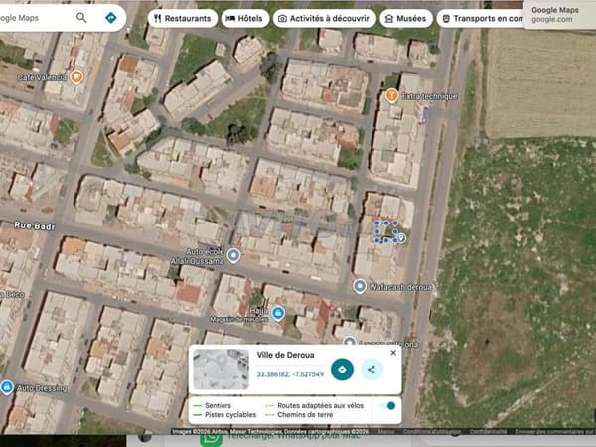Open the Extra technique marker
The image size is (596, 447).
click(392, 95)
